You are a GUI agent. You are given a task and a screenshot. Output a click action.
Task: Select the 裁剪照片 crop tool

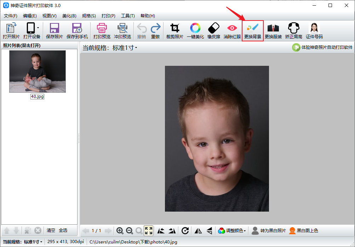click(174, 31)
